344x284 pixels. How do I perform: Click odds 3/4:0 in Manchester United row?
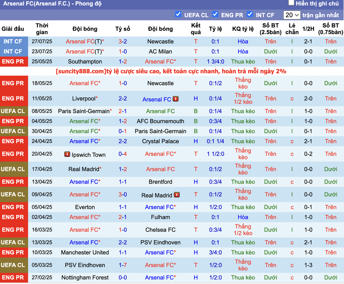pos(215,253)
